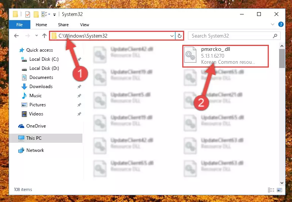Open Local Disk (D:) in sidebar
Viewport: 292px width, 202px height.
tap(44, 68)
